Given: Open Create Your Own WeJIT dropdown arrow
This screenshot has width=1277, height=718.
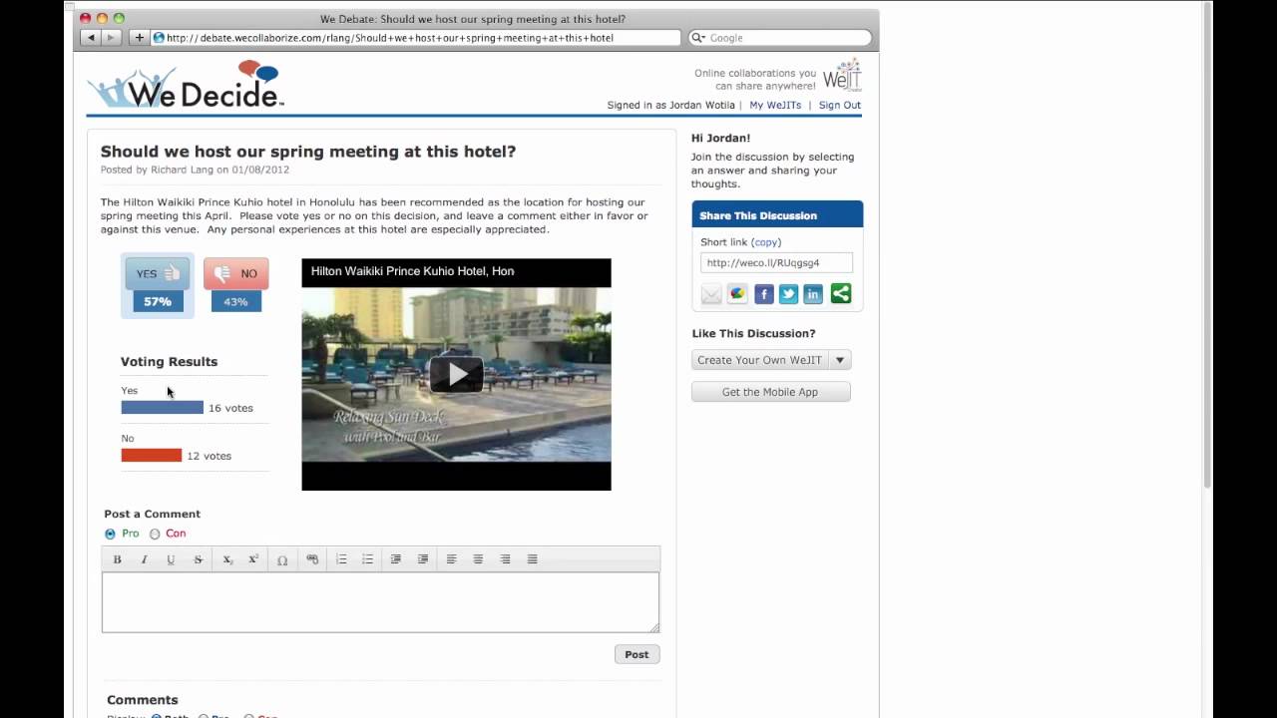Looking at the screenshot, I should point(840,360).
